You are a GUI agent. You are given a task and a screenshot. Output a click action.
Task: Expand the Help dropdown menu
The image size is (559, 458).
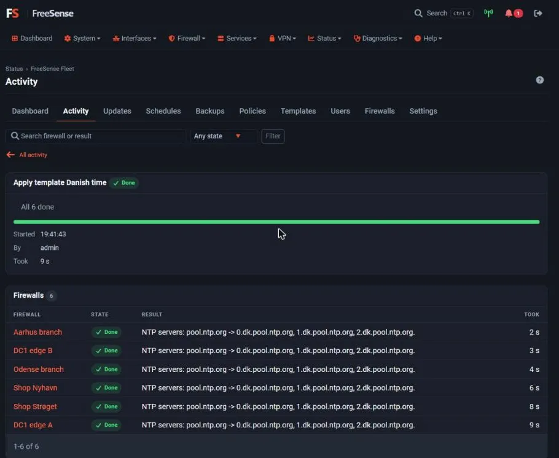[428, 38]
